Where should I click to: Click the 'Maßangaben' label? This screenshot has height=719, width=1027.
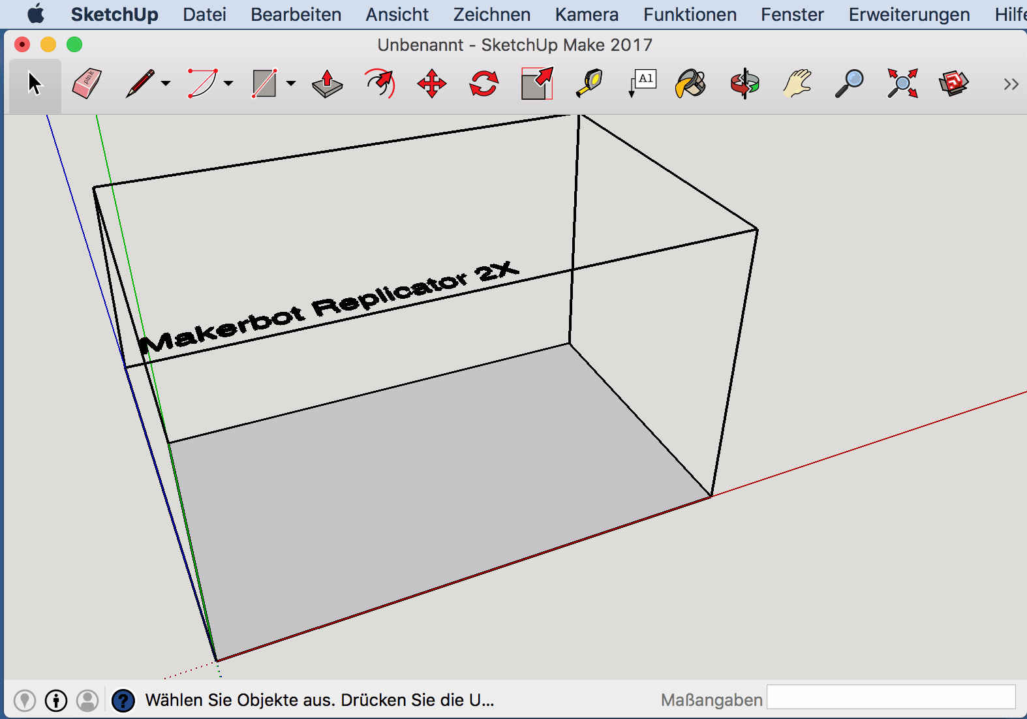point(711,700)
